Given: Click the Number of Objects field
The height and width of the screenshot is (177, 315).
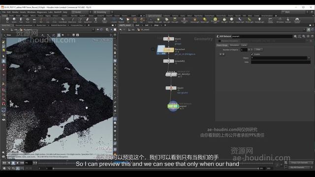Looking at the screenshot, I should (x=244, y=50).
